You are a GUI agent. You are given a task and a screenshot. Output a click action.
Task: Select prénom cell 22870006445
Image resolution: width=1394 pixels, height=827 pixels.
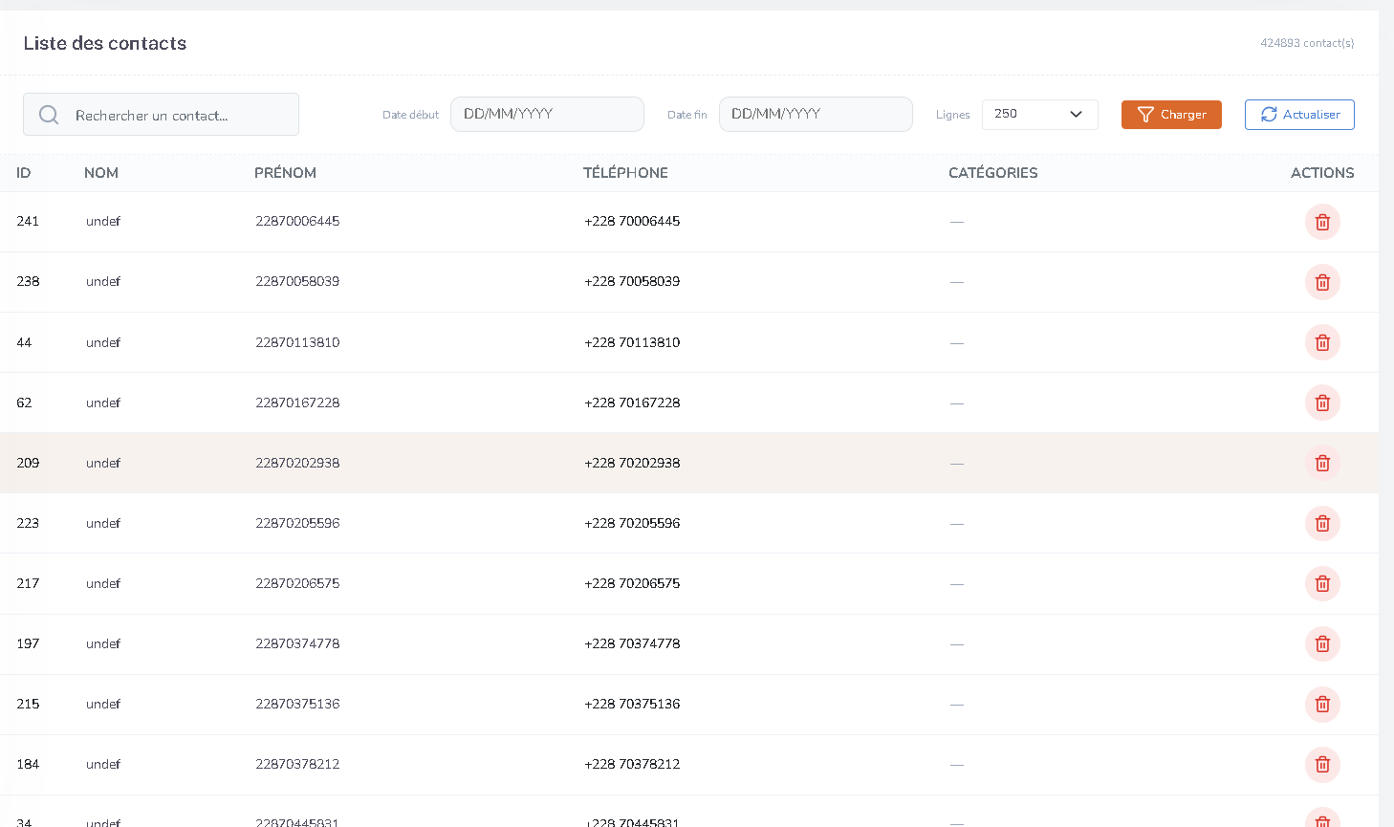tap(297, 221)
